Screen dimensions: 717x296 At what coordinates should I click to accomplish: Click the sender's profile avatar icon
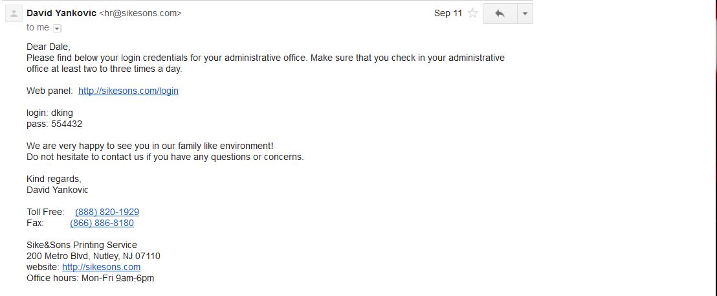(x=14, y=13)
